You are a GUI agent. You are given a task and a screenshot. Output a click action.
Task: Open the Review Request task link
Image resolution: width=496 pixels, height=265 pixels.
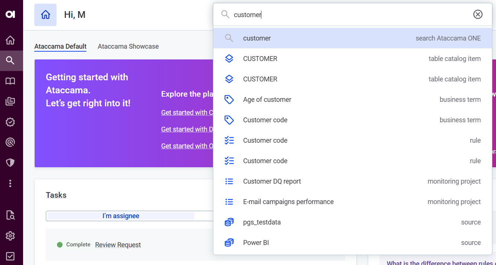point(118,245)
